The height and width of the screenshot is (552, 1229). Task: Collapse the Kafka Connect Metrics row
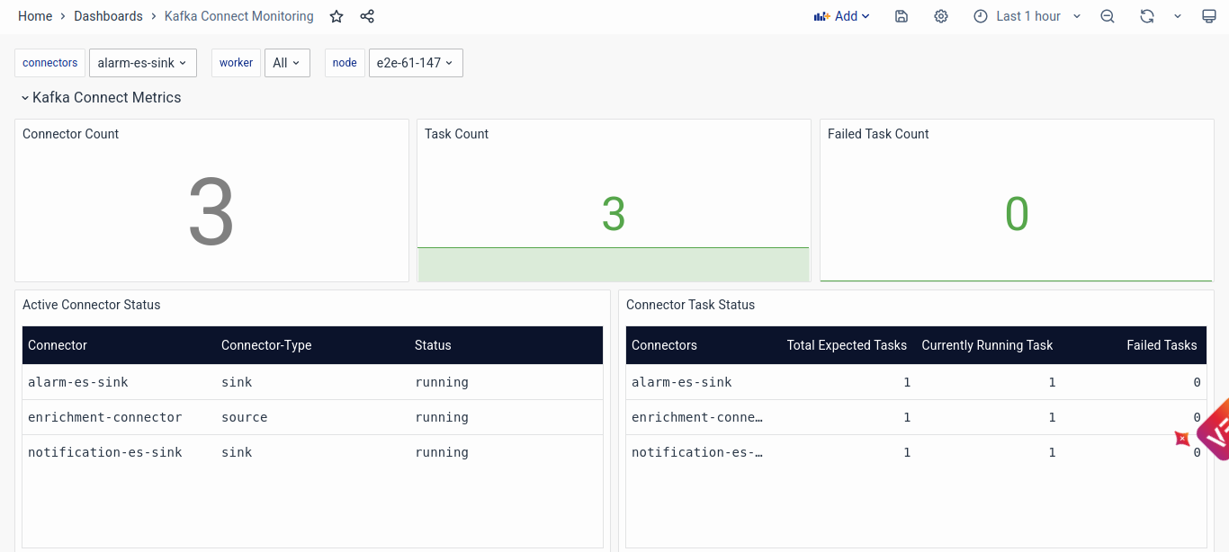(25, 98)
